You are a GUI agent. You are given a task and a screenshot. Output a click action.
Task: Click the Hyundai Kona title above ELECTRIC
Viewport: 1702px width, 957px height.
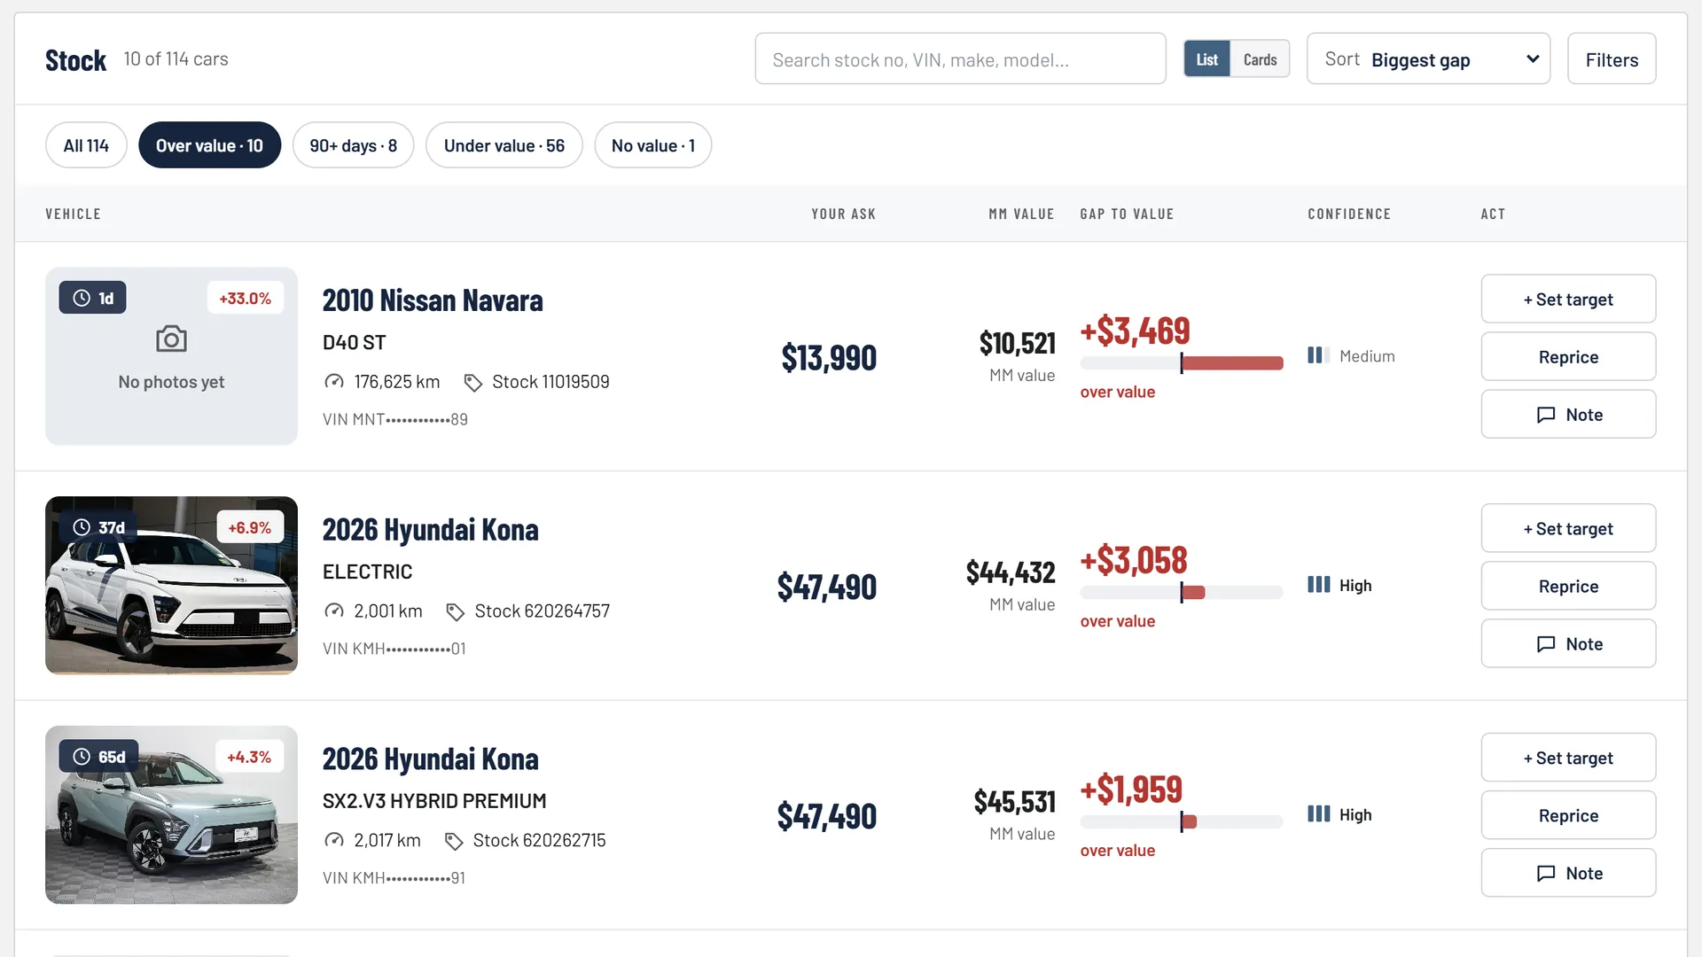coord(430,530)
